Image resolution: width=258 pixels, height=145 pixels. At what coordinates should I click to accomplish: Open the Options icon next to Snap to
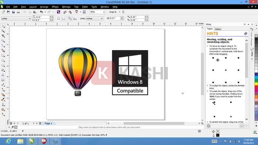pos(123,12)
